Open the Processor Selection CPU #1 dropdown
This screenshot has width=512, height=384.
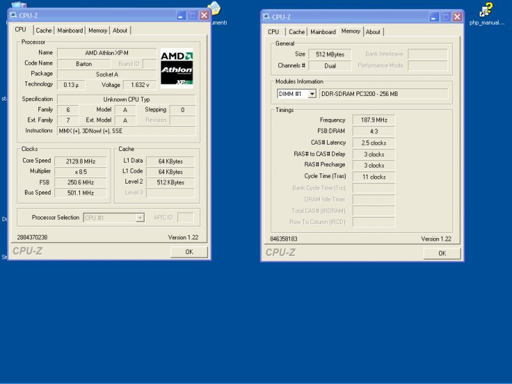pos(140,218)
